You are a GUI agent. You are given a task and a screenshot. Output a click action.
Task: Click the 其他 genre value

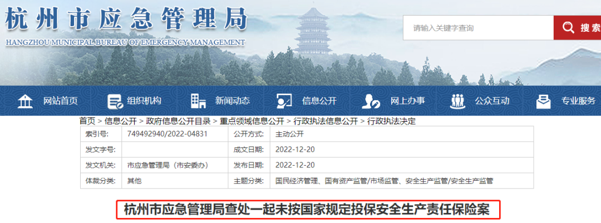[x=134, y=181]
